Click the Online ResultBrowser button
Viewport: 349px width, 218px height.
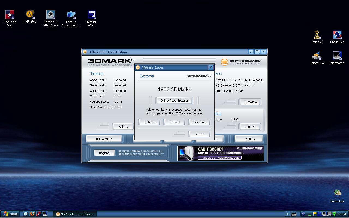pyautogui.click(x=174, y=101)
